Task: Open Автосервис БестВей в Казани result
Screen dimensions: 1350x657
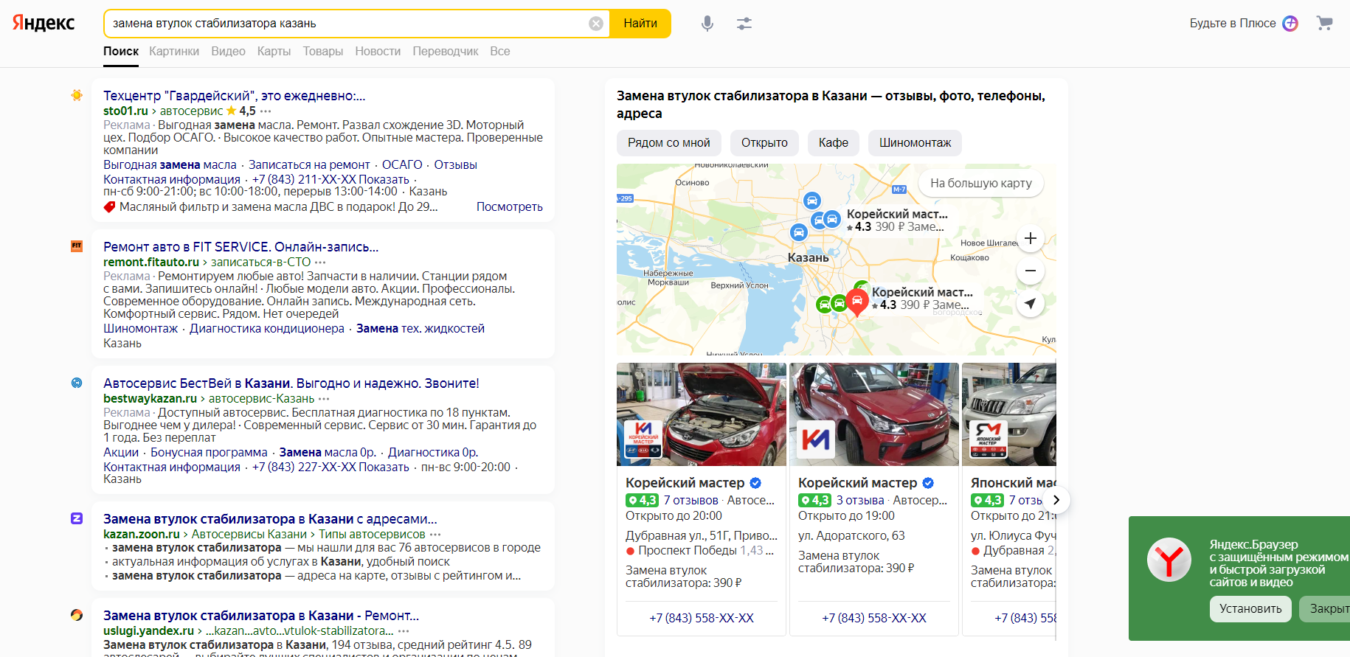Action: point(291,383)
